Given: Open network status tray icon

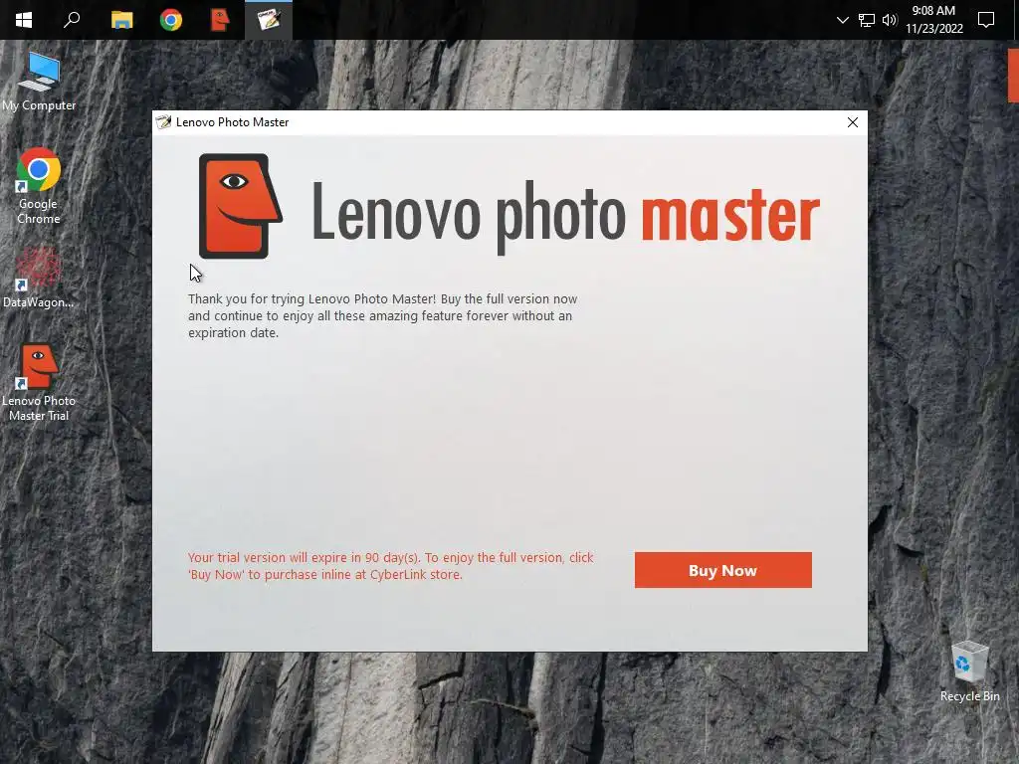Looking at the screenshot, I should click(x=867, y=20).
